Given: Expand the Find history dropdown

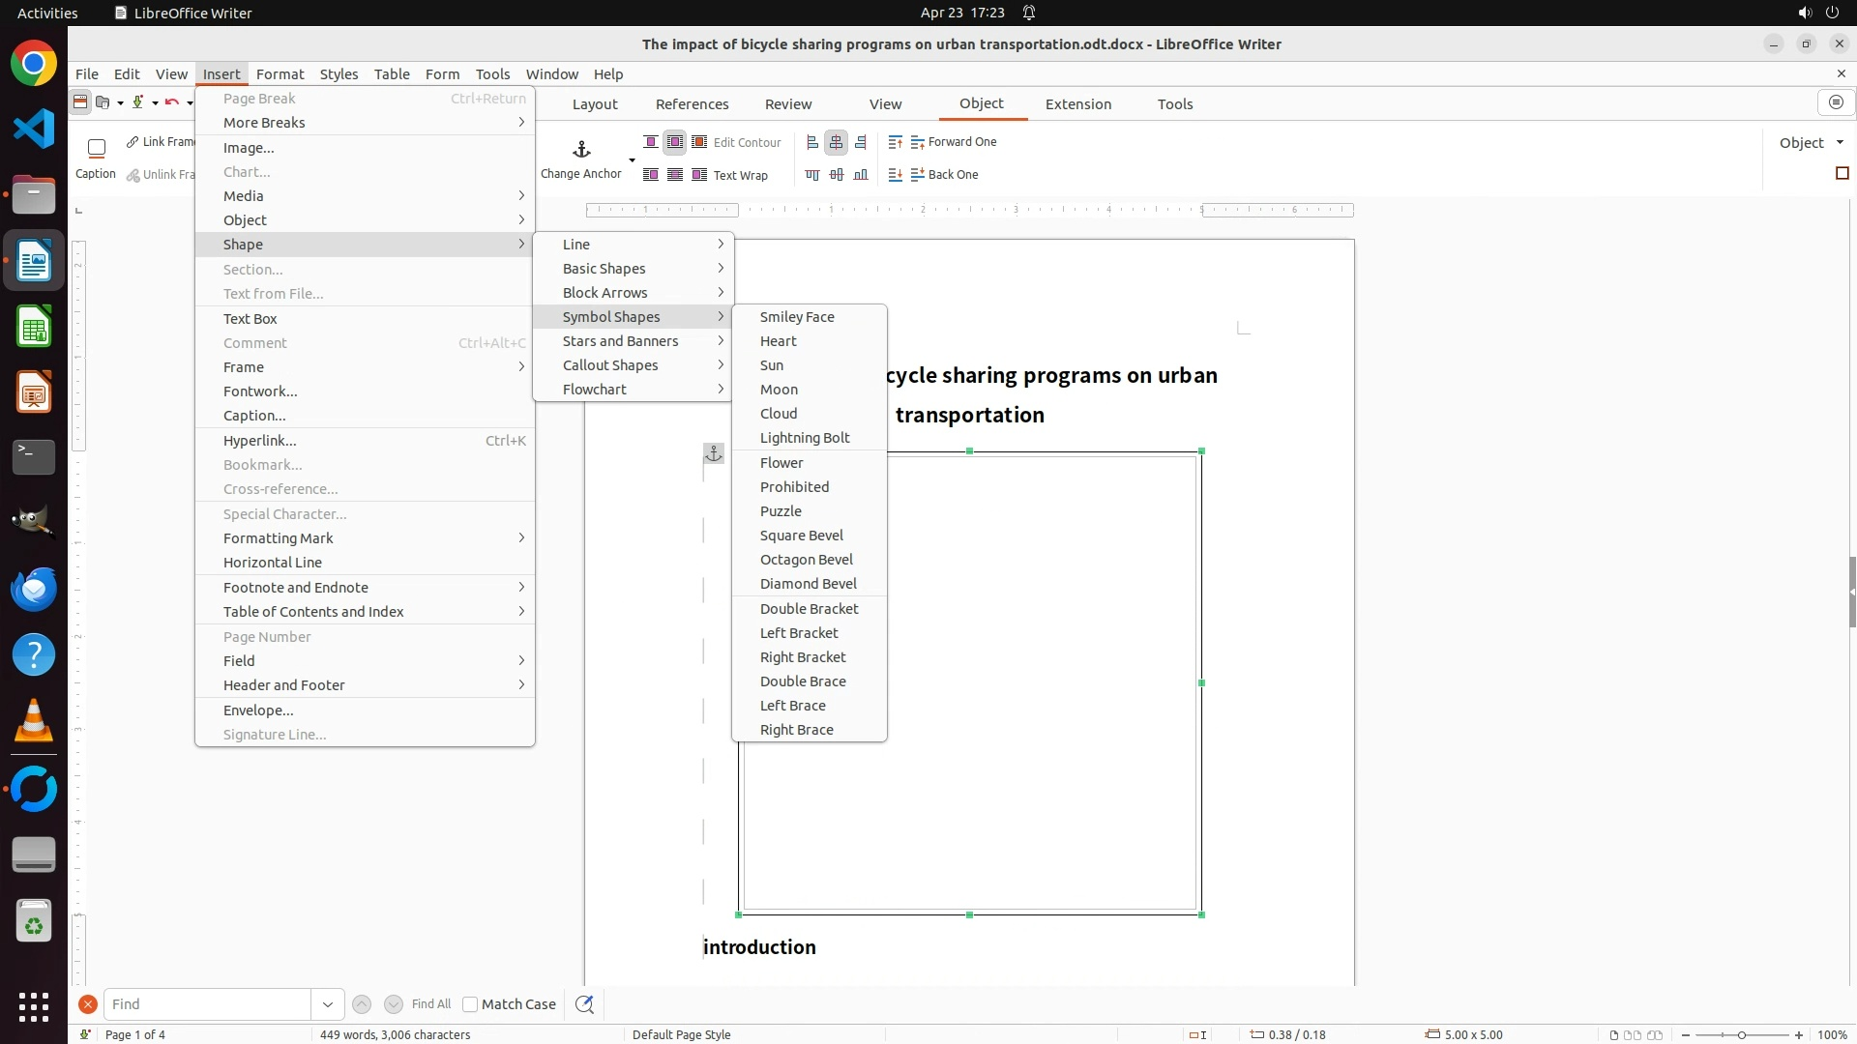Looking at the screenshot, I should point(327,1004).
